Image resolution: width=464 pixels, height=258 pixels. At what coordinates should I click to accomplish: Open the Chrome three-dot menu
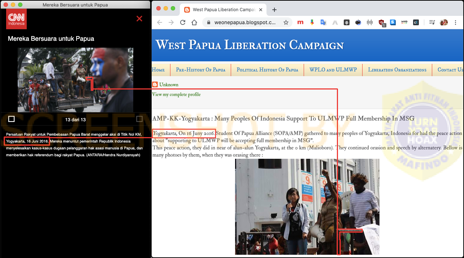point(455,22)
